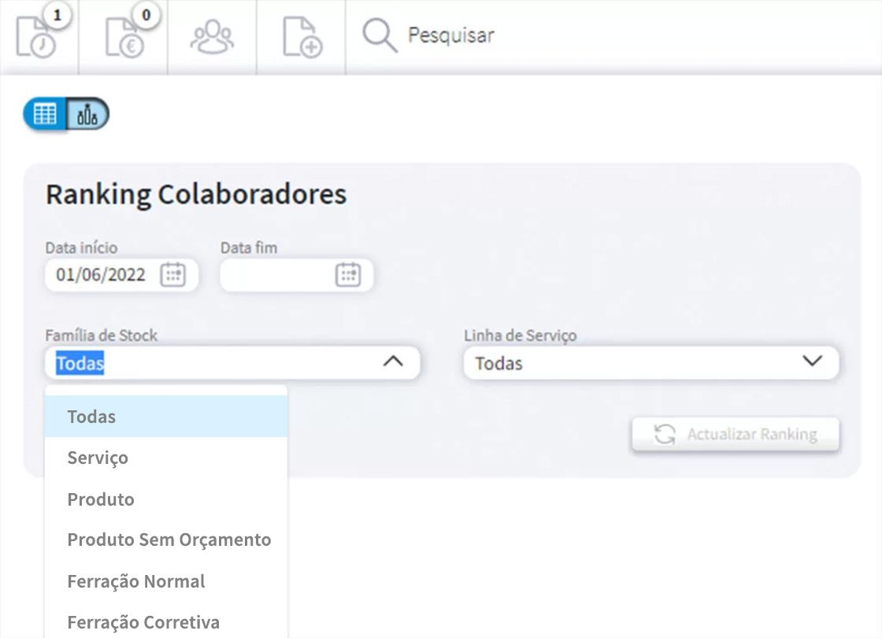Select Todas in the stock list

coord(91,417)
